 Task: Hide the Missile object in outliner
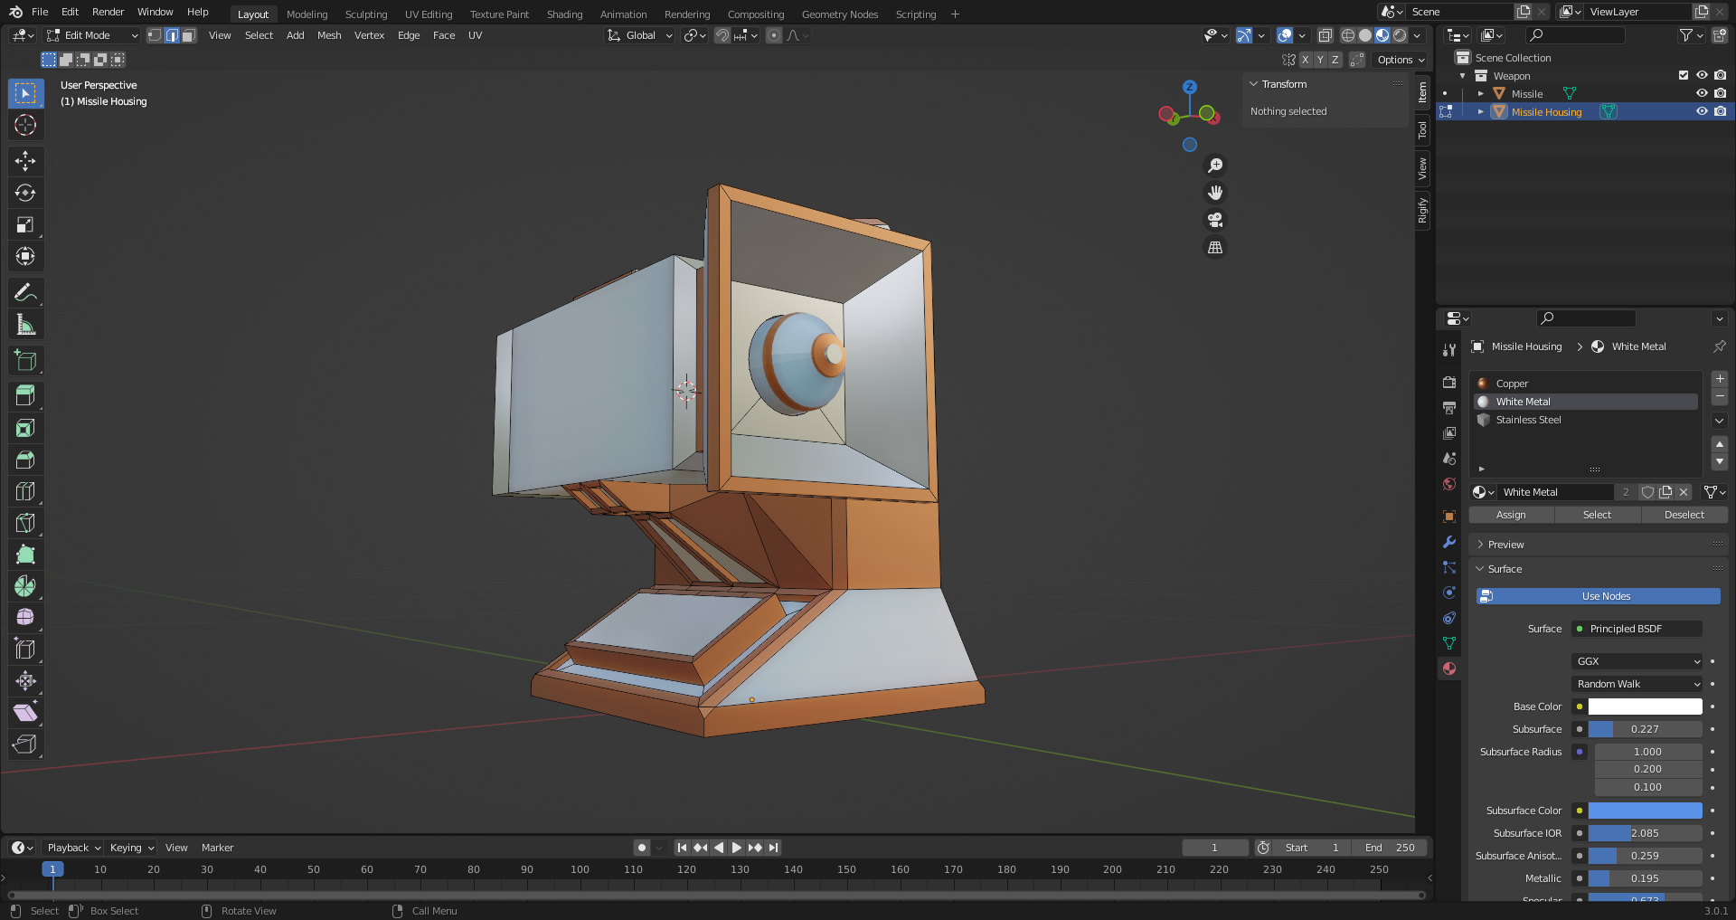tap(1701, 93)
